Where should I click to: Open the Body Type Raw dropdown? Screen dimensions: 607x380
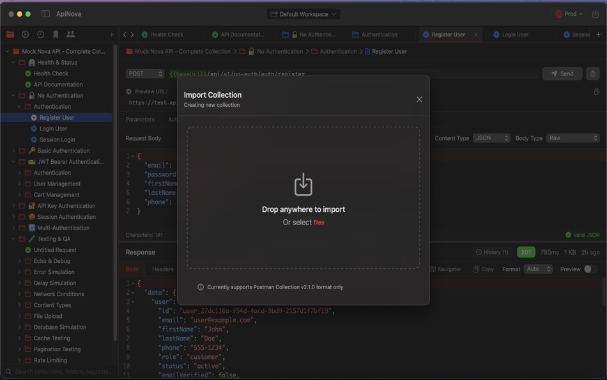click(x=572, y=138)
